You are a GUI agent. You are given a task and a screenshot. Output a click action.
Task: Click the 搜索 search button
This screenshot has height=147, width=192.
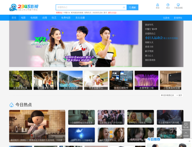coord(133,7)
